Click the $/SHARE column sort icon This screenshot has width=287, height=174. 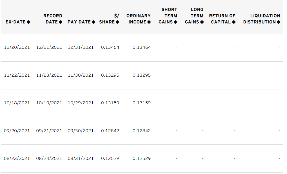[117, 22]
